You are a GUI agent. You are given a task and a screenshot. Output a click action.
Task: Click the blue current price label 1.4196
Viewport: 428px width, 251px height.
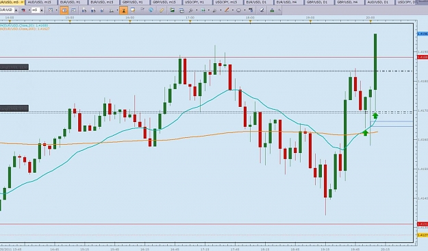click(x=423, y=34)
